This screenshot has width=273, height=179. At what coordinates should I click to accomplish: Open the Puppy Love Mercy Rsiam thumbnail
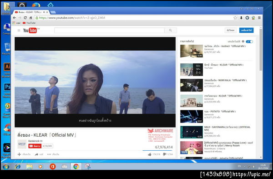click(192, 148)
